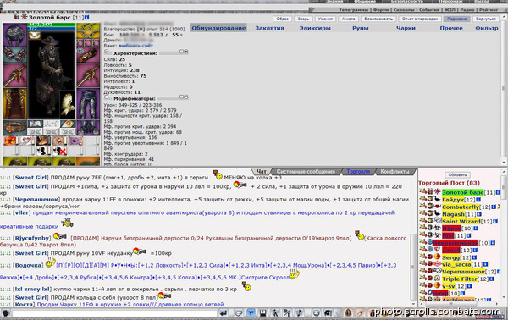Select the three rings slot row
508x320 pixels.
tap(88, 42)
